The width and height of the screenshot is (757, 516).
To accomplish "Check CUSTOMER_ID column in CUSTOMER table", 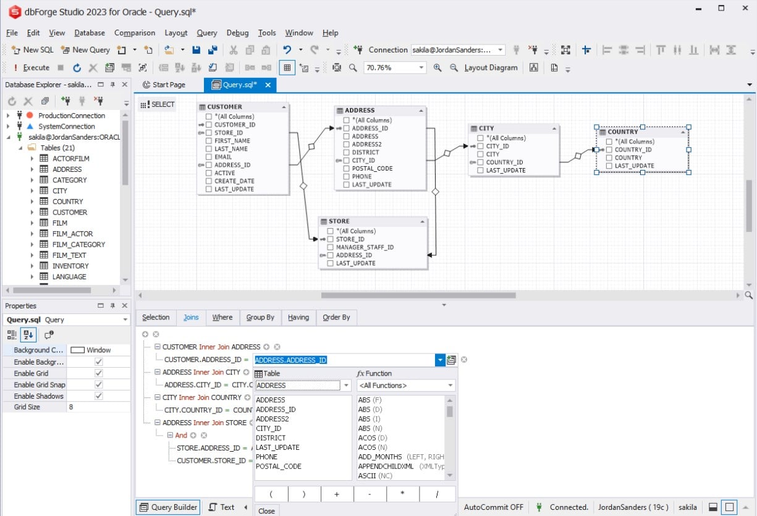I will click(x=209, y=125).
